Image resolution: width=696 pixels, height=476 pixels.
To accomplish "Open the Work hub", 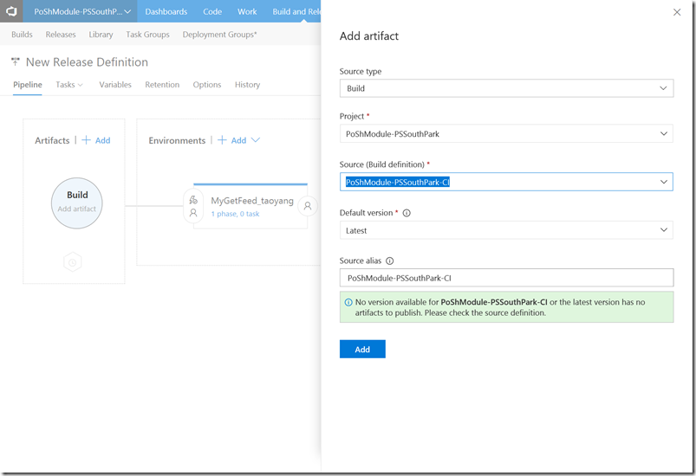I will [247, 11].
